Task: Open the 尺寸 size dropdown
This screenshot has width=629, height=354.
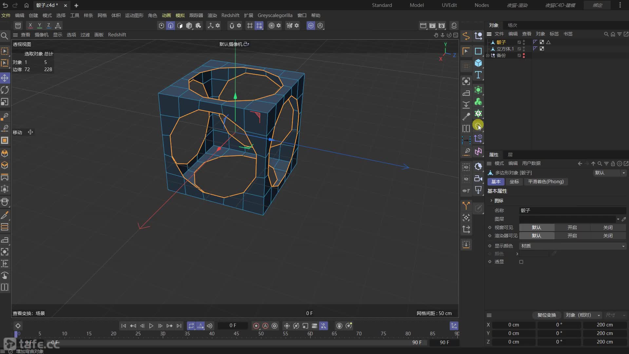Action: pyautogui.click(x=615, y=315)
